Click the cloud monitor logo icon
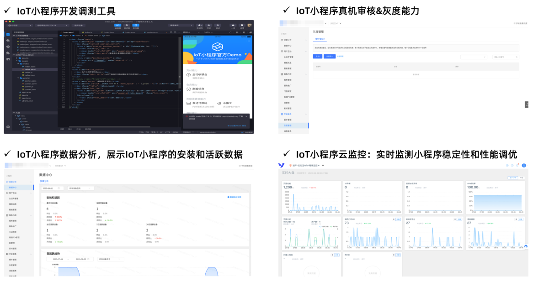 [x=282, y=165]
